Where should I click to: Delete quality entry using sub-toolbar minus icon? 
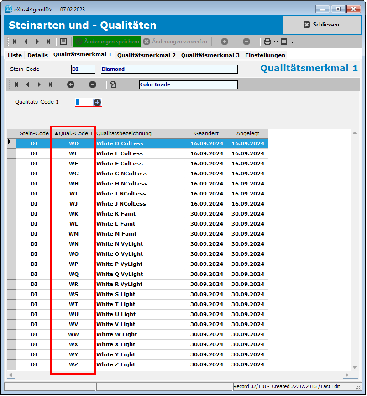coord(93,84)
